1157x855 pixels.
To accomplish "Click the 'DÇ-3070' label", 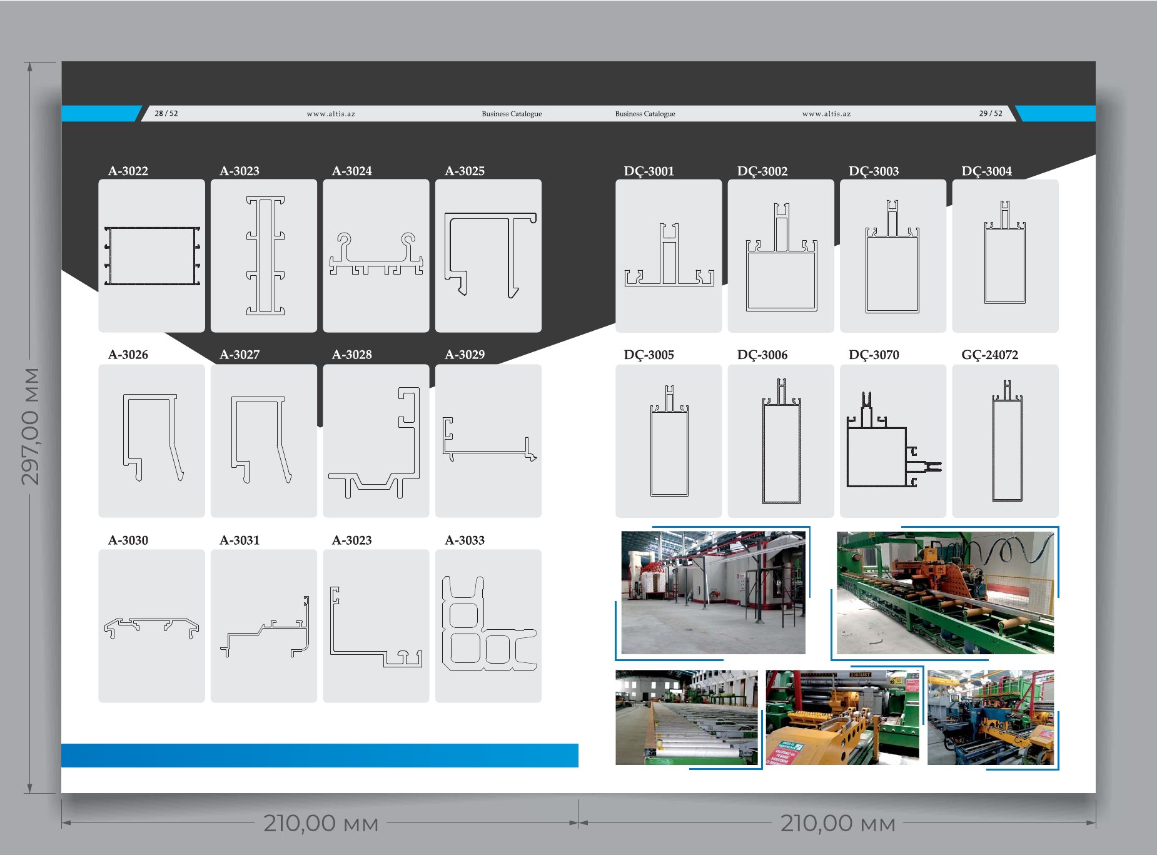I will (874, 355).
